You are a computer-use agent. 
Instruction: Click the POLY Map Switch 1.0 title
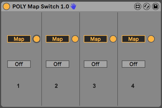[40, 6]
